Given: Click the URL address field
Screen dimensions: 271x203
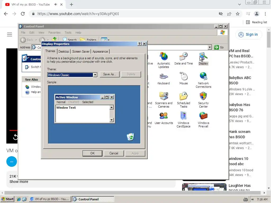Looking at the screenshot, I should click(124, 14).
